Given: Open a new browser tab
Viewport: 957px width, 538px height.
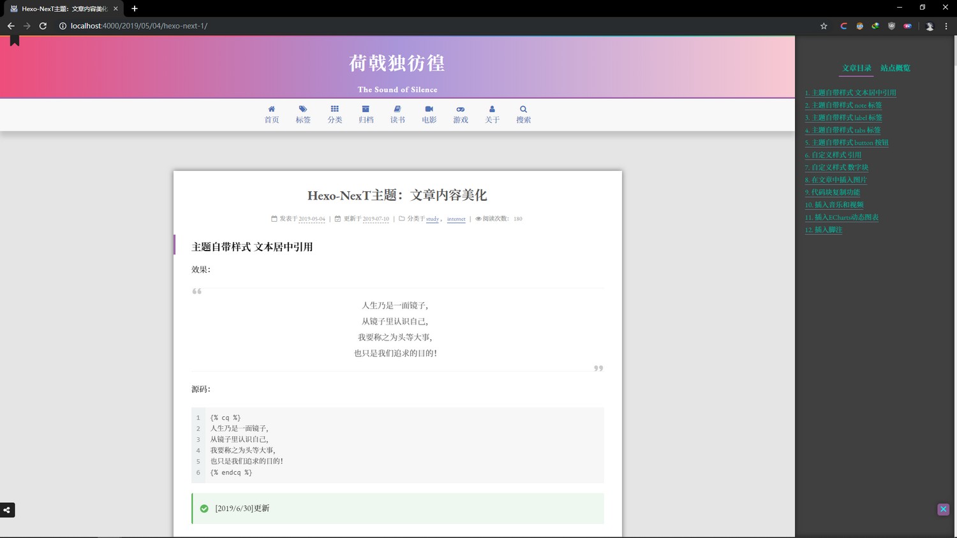Looking at the screenshot, I should (134, 9).
